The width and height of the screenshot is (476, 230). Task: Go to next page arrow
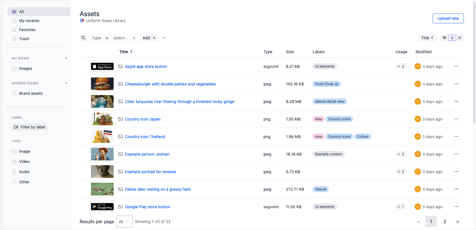[458, 222]
